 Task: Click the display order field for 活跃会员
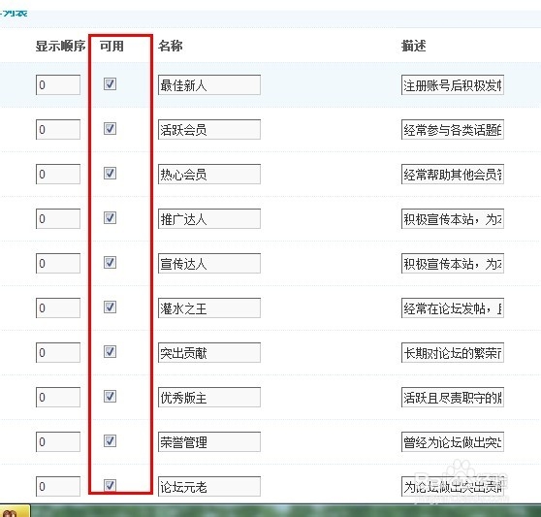(x=58, y=129)
